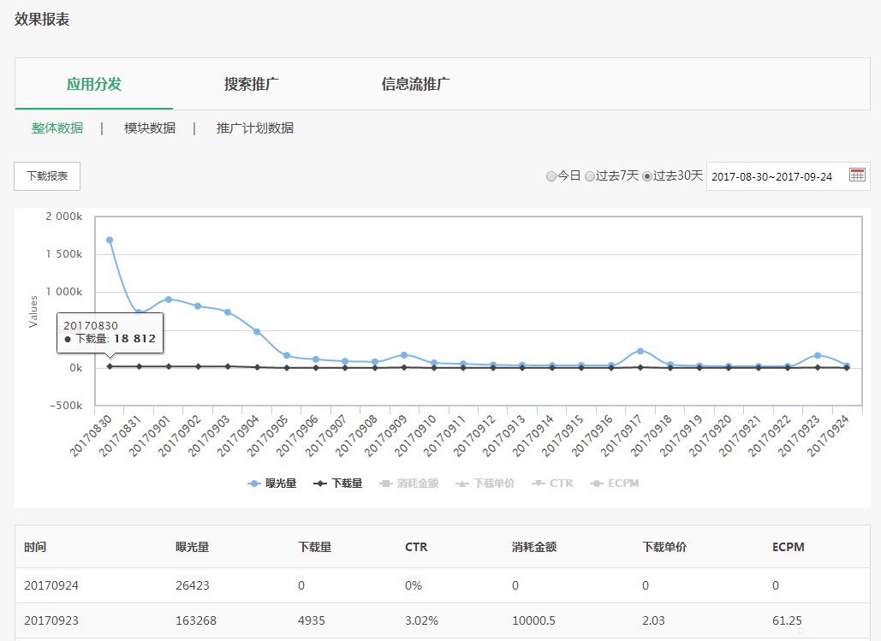
Task: Select the 今日 date range radio button
Action: click(551, 175)
